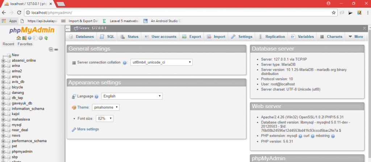
Task: Click the Recent button in sidebar
Action: (x=9, y=44)
